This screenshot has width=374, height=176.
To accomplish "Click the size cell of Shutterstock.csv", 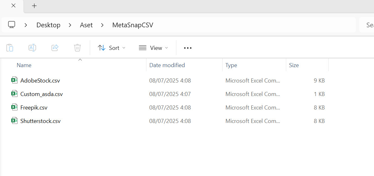I will (319, 121).
